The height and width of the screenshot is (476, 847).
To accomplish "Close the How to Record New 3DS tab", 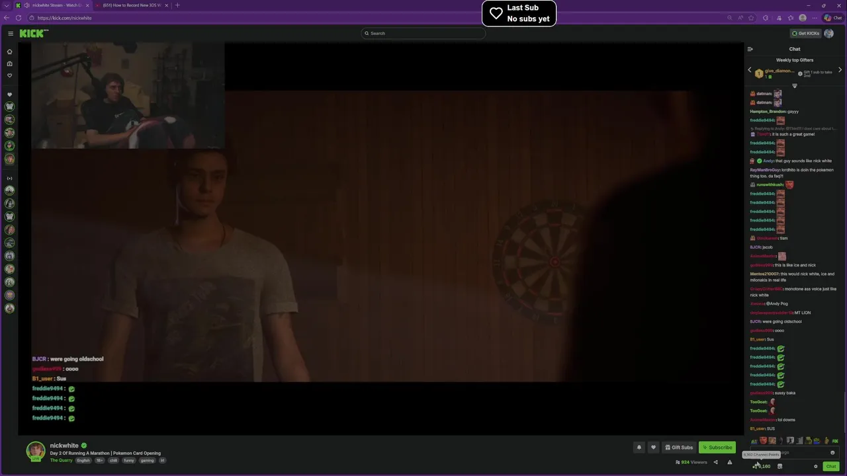I will (166, 5).
